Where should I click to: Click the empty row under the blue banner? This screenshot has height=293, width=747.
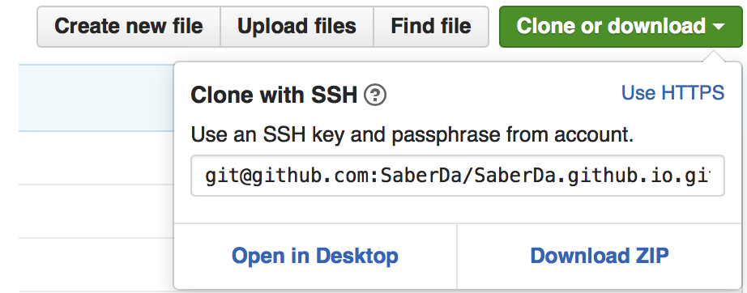pyautogui.click(x=96, y=158)
